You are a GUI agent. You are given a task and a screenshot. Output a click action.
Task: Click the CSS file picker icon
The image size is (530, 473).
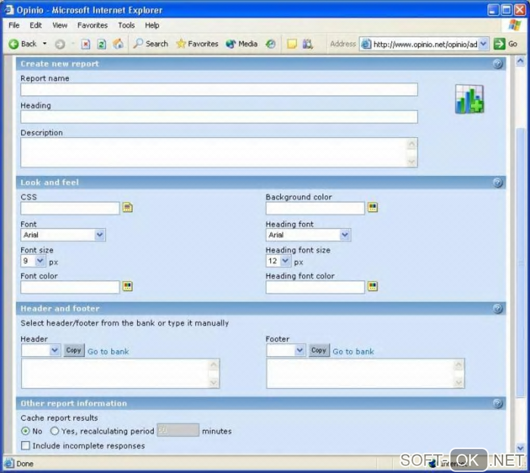coord(127,207)
